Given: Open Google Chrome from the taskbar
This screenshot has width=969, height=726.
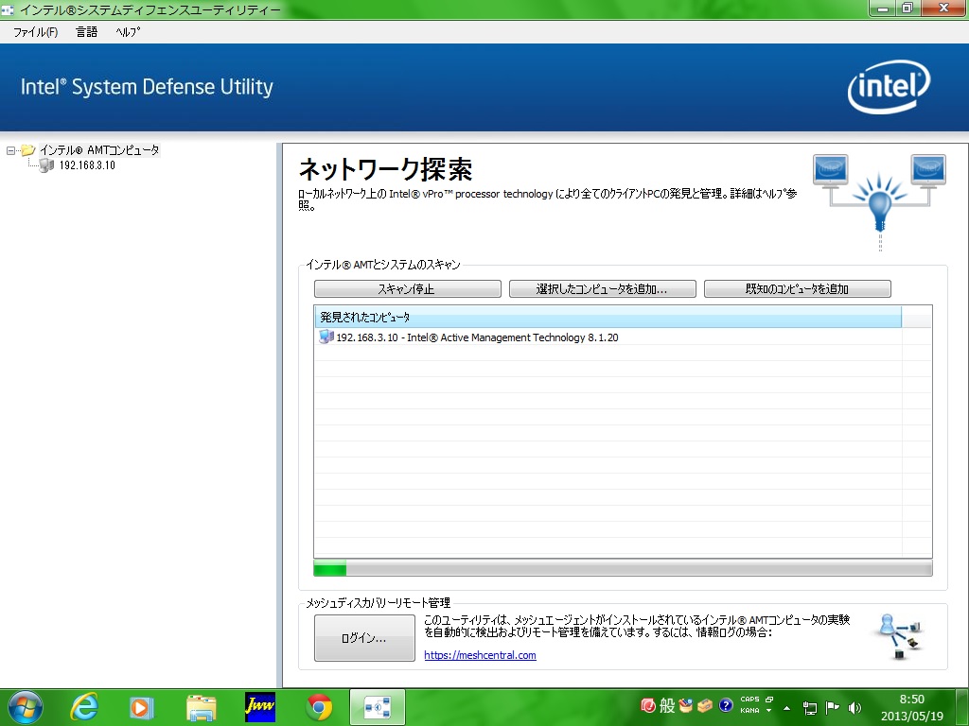Looking at the screenshot, I should point(319,706).
